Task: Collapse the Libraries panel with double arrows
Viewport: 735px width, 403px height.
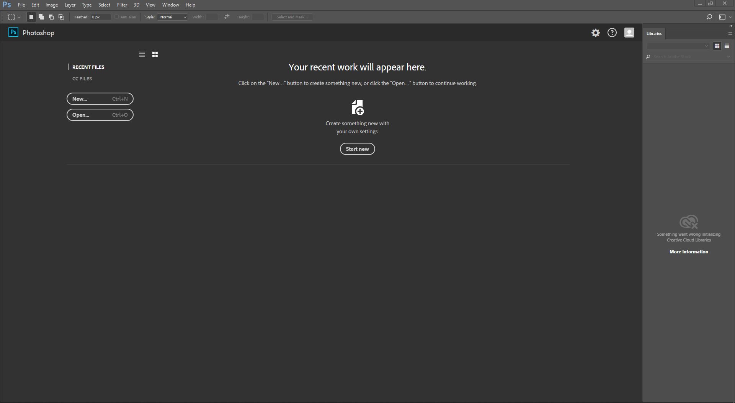Action: pos(730,26)
